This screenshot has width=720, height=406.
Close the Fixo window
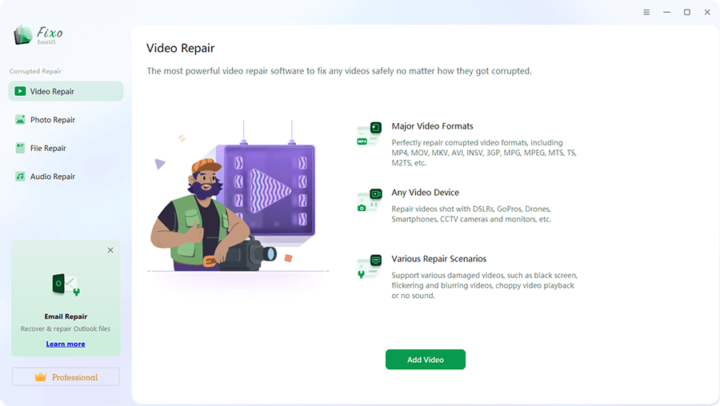tap(707, 12)
